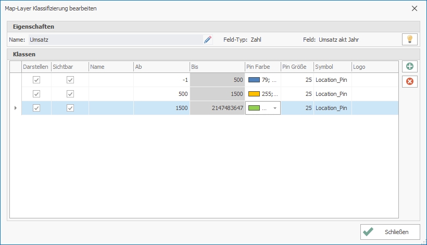
Task: Click the Name field containing Umsatz
Action: point(115,40)
